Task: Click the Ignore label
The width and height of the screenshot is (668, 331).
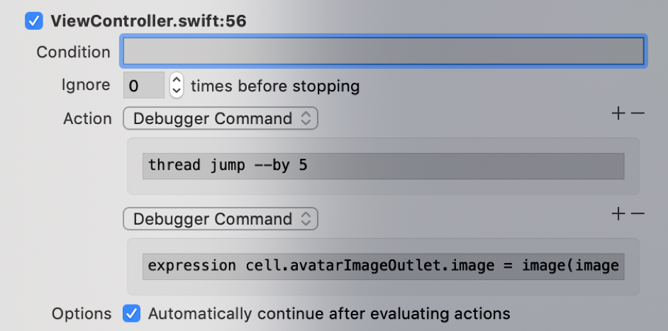Action: coord(85,86)
